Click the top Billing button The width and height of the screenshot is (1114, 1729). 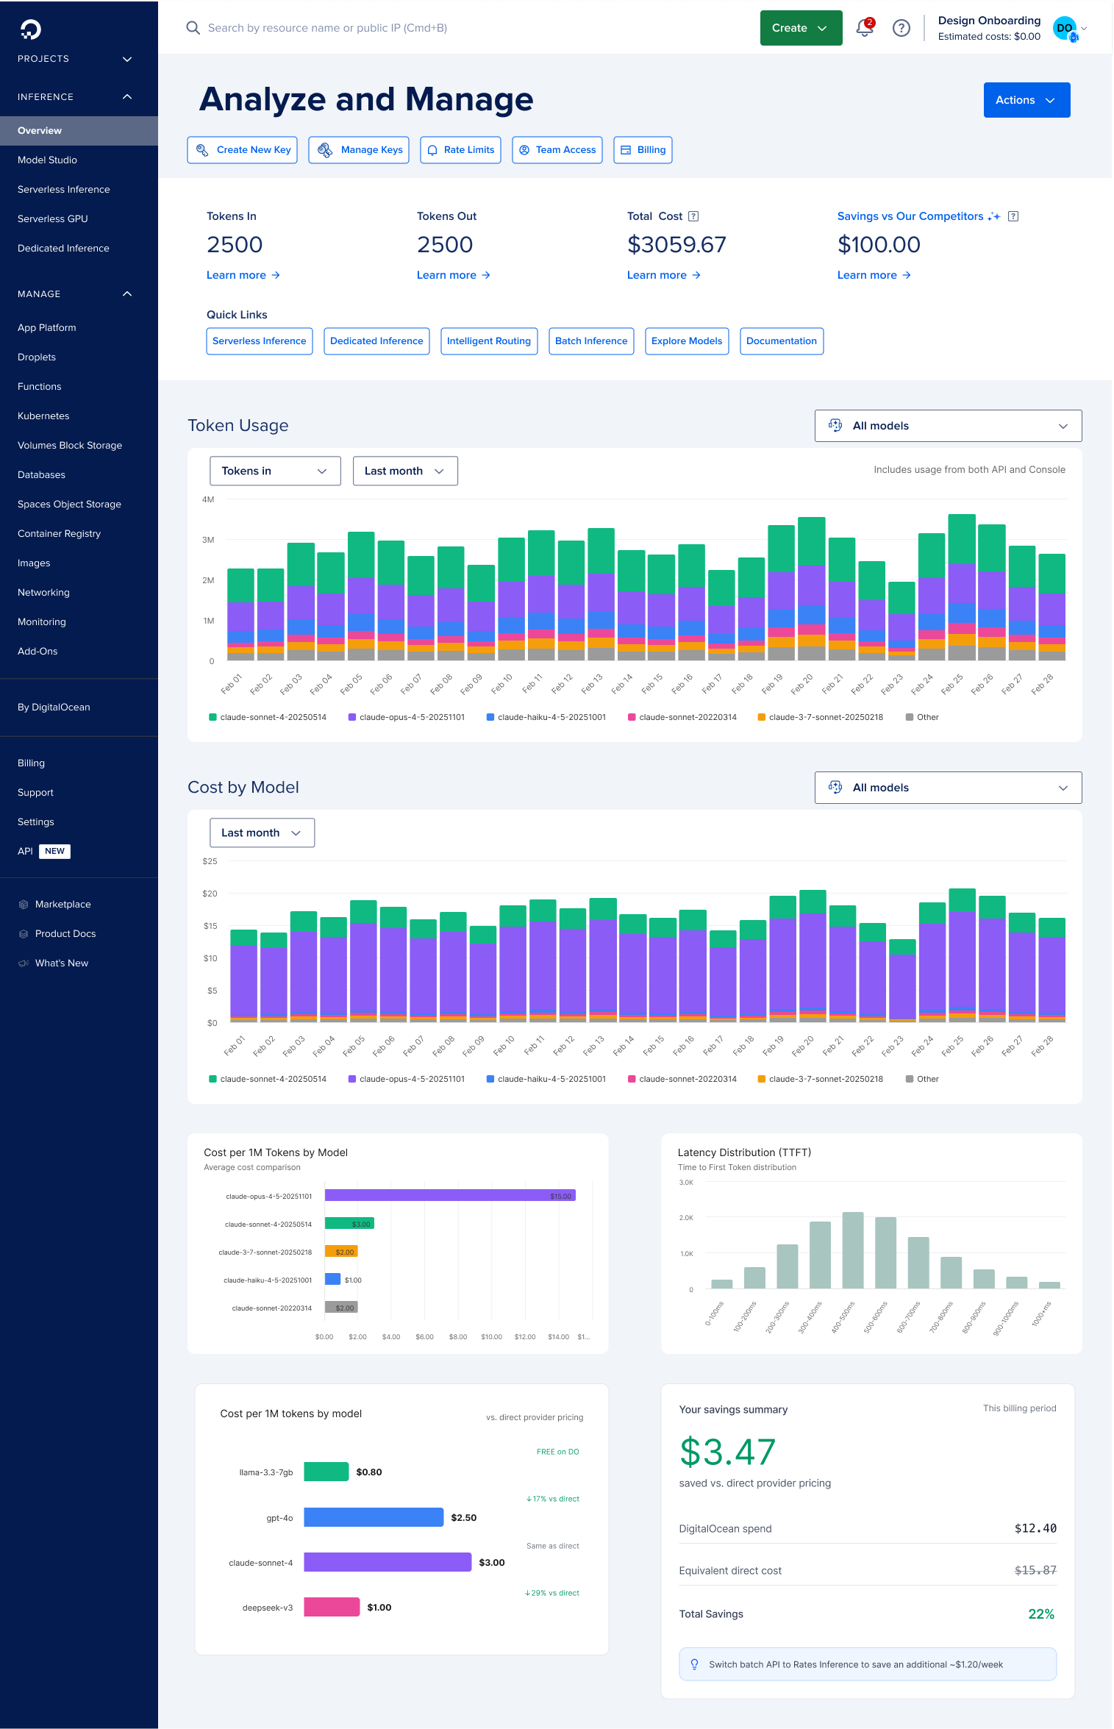point(643,150)
